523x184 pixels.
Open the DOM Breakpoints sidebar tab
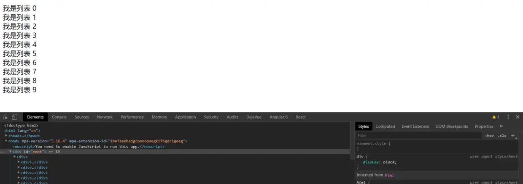[x=452, y=126]
